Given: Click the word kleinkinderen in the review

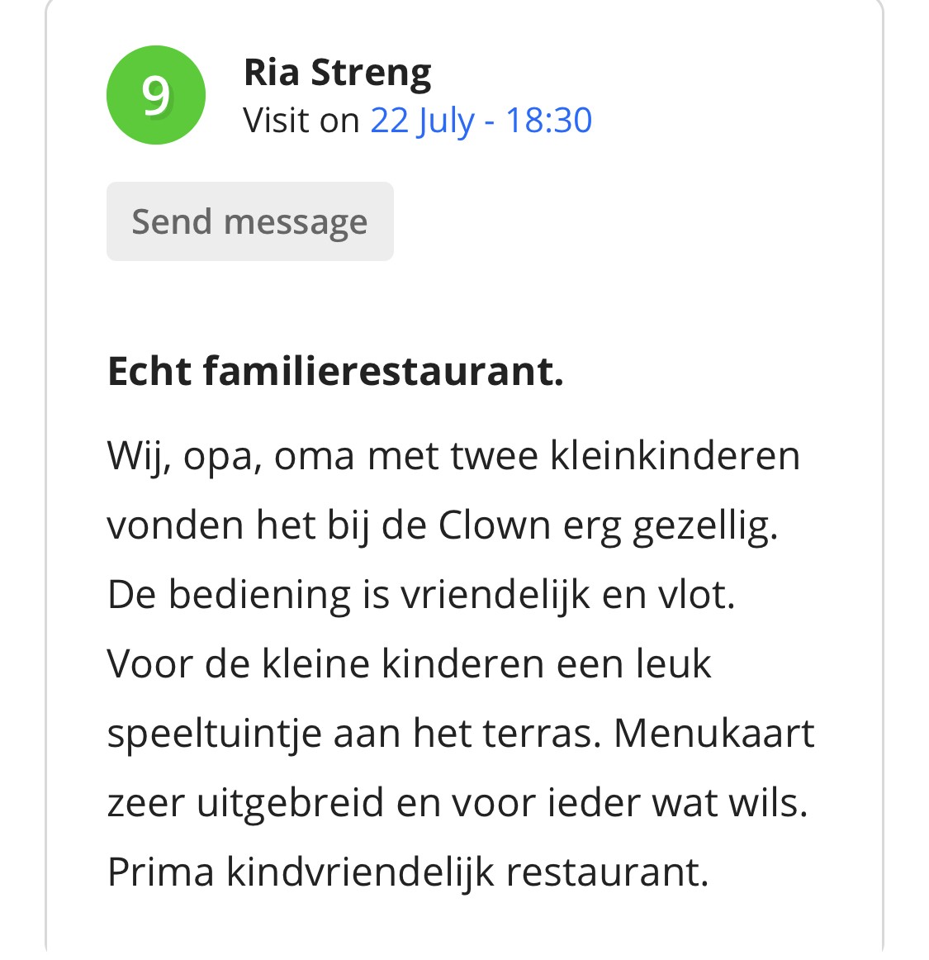Looking at the screenshot, I should (x=675, y=456).
